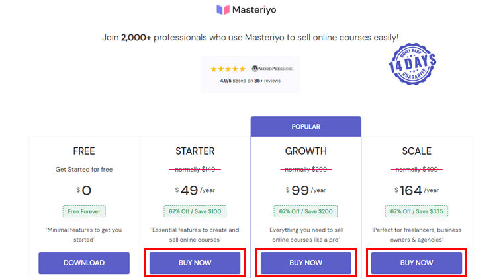The image size is (503, 278).
Task: Click the five-star rating icons
Action: click(228, 69)
